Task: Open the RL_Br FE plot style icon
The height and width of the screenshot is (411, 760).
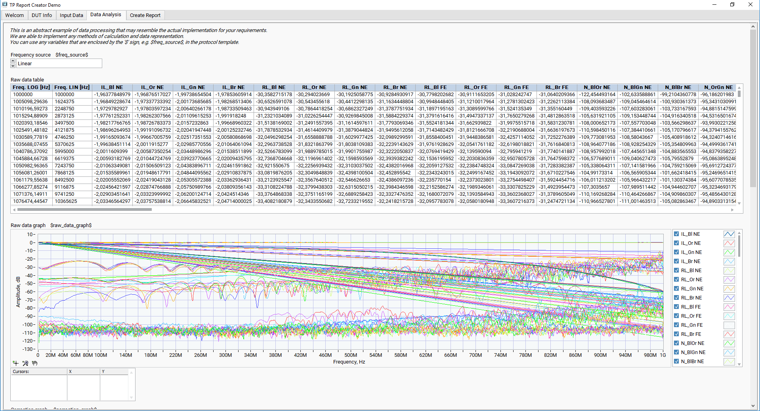Action: 729,334
